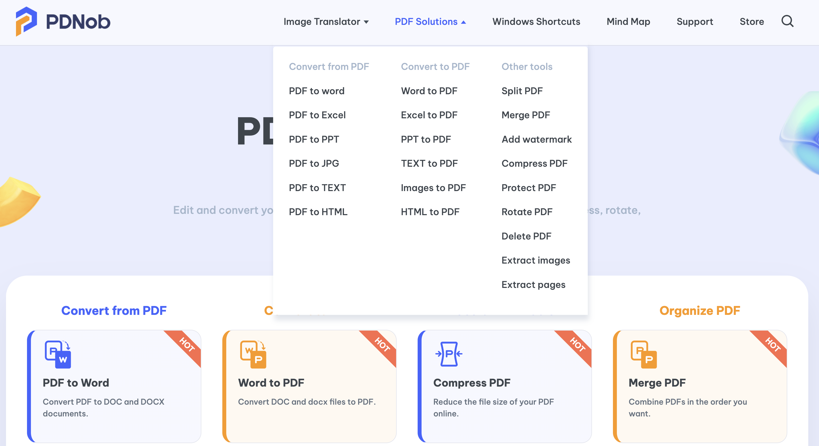This screenshot has height=446, width=819.
Task: Open the Compress PDF card title
Action: point(471,382)
